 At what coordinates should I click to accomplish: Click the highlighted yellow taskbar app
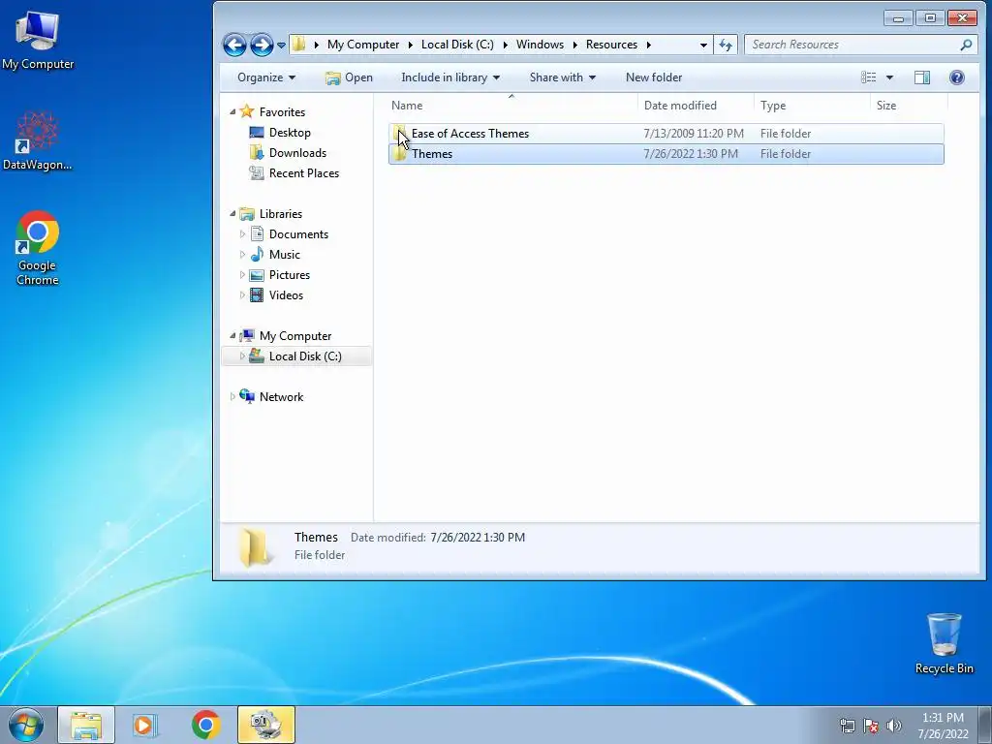tap(266, 725)
